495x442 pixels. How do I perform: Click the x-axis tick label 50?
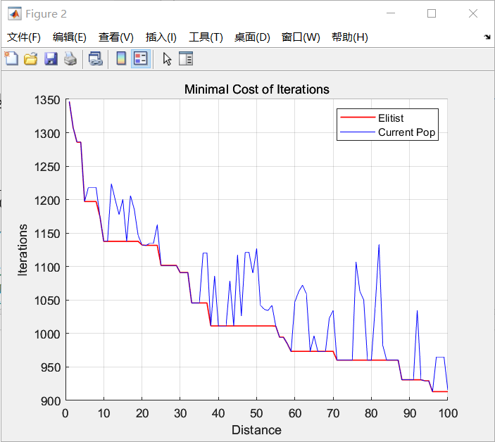click(256, 413)
